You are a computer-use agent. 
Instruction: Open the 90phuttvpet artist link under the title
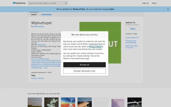[x=39, y=27]
